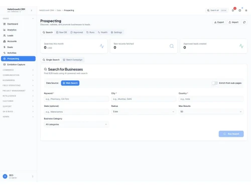The height and width of the screenshot is (188, 251).
Task: Expand the Ecommerce sidebar section
Action: point(18,80)
